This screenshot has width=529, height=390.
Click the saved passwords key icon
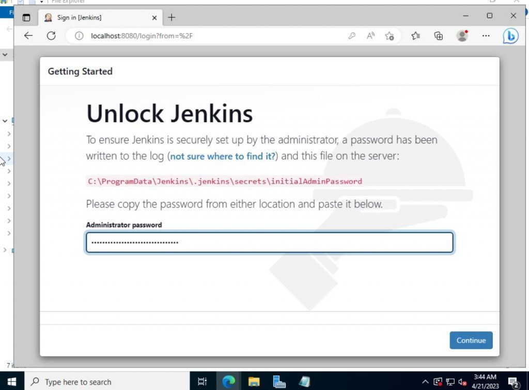(352, 36)
